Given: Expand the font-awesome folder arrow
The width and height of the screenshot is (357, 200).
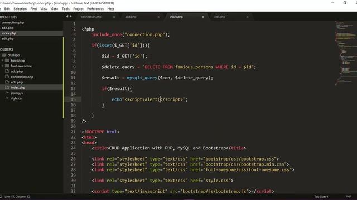Looking at the screenshot, I should (x=2, y=66).
